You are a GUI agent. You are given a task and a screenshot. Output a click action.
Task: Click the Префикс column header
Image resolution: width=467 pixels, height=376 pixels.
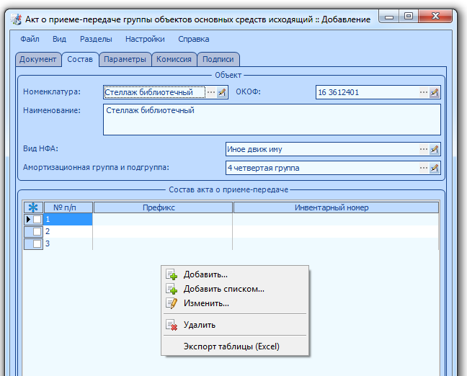[163, 207]
